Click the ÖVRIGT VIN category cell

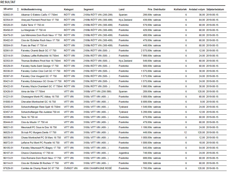tap(71, 168)
